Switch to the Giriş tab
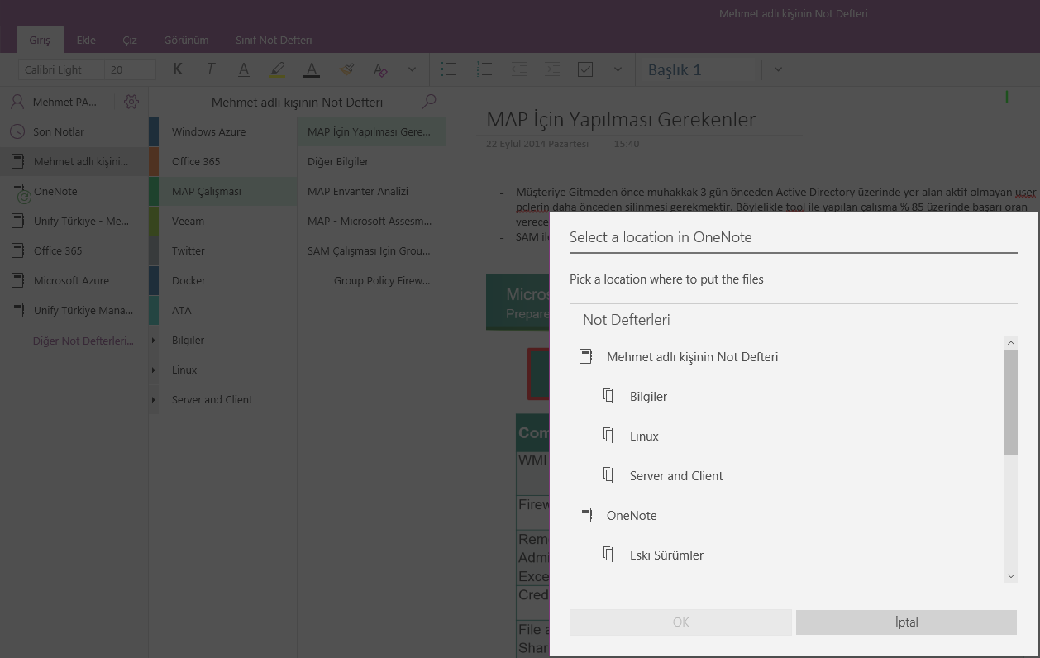1040x658 pixels. click(40, 40)
